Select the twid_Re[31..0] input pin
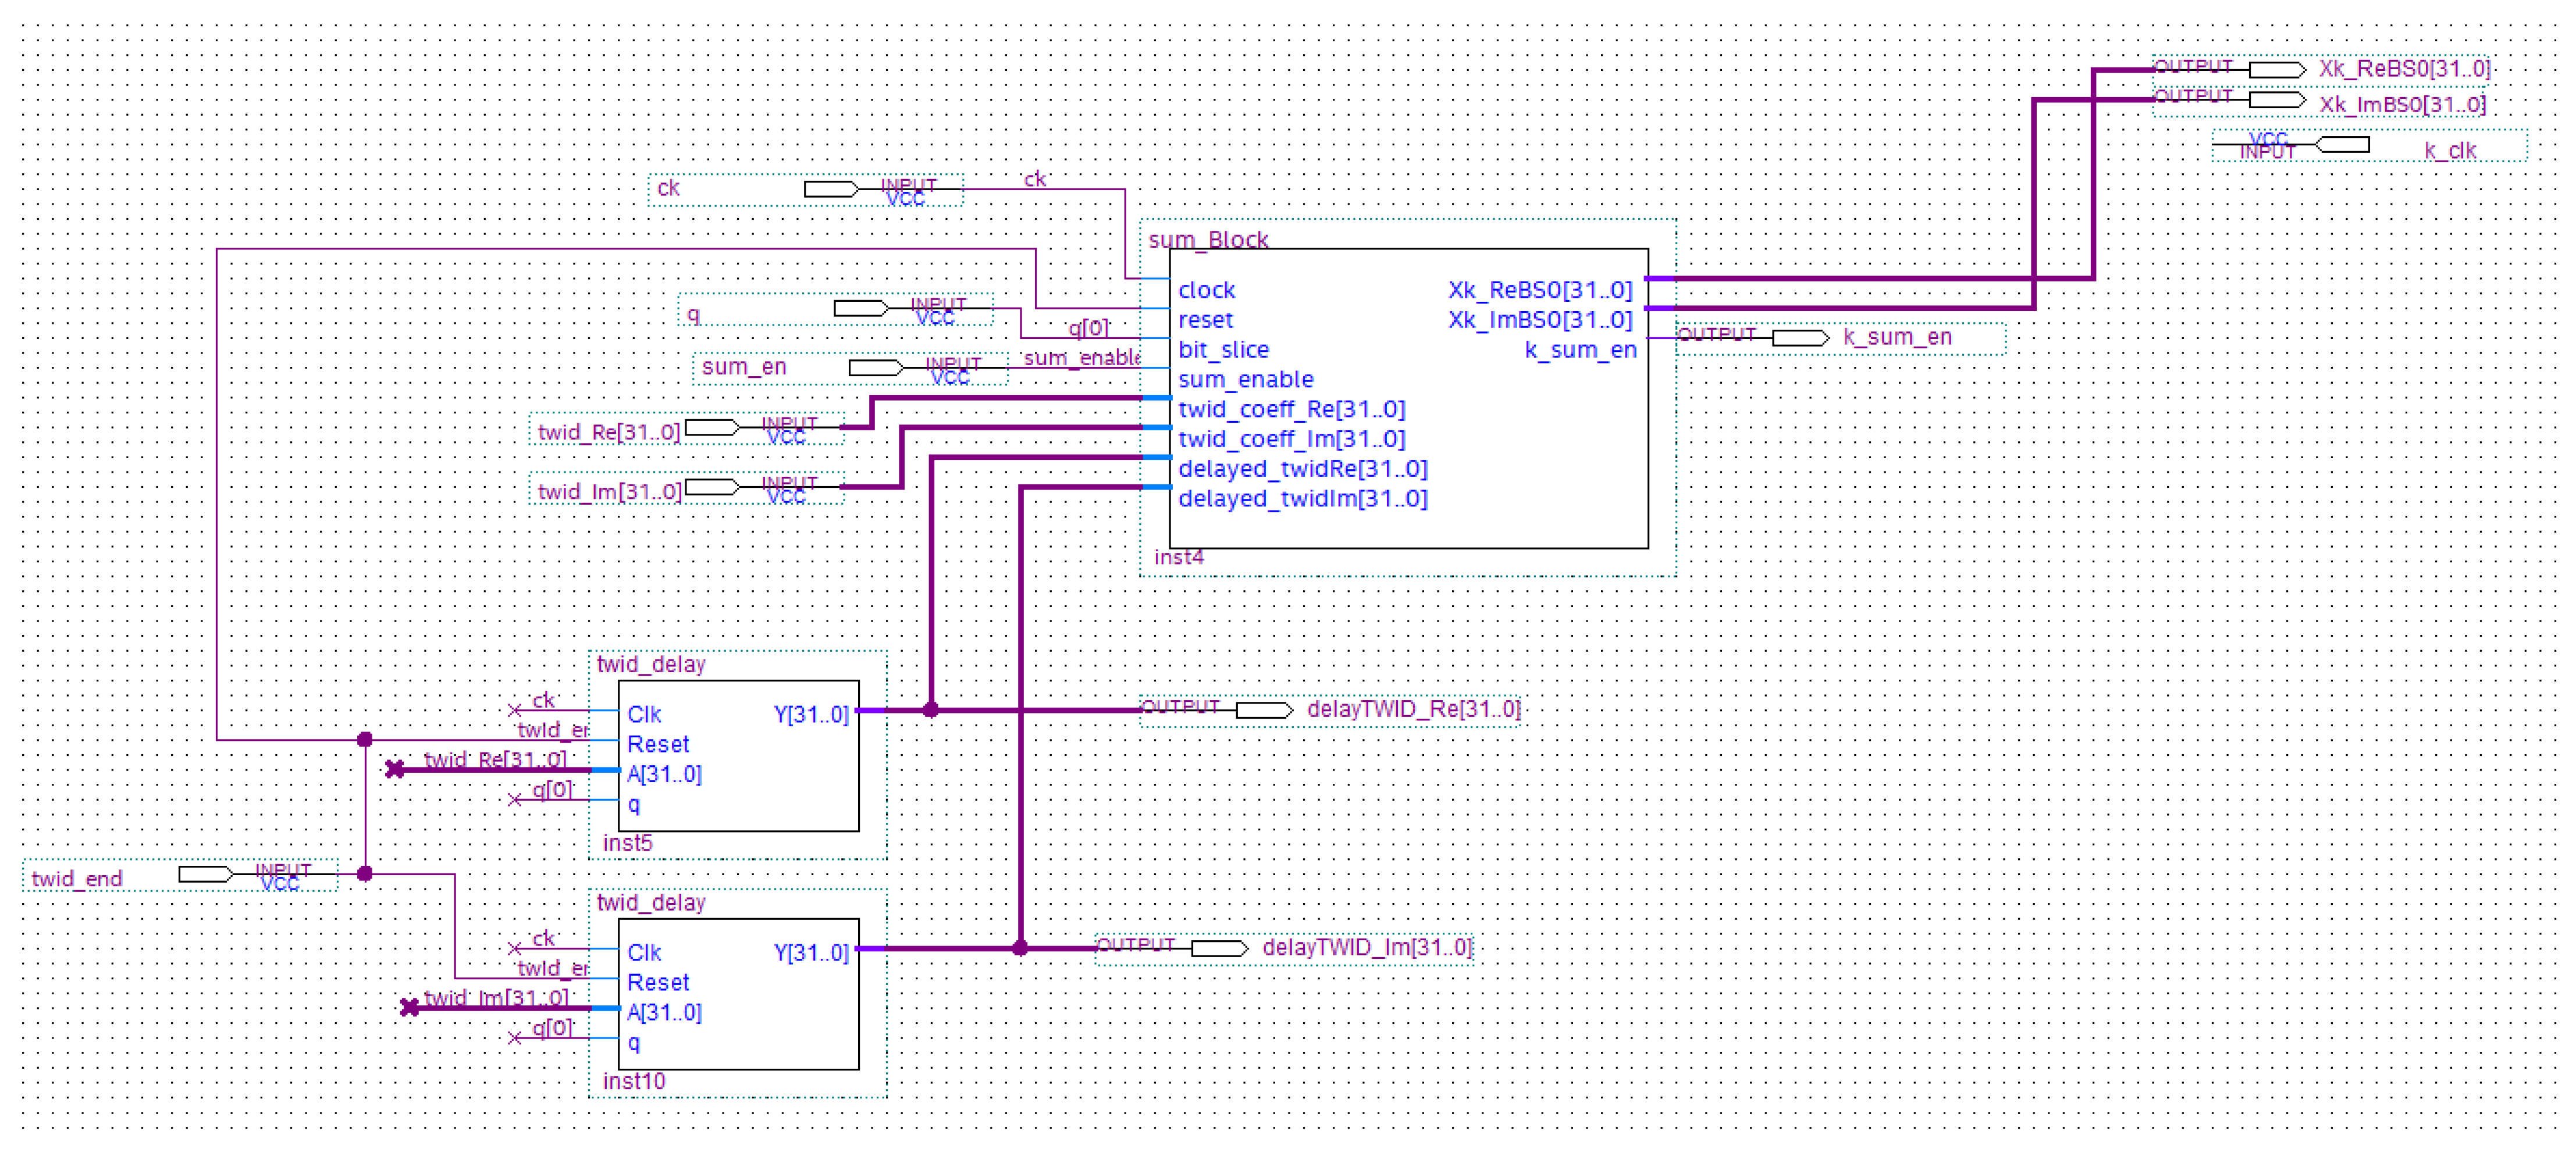Viewport: 2576px width, 1149px height. coord(712,427)
